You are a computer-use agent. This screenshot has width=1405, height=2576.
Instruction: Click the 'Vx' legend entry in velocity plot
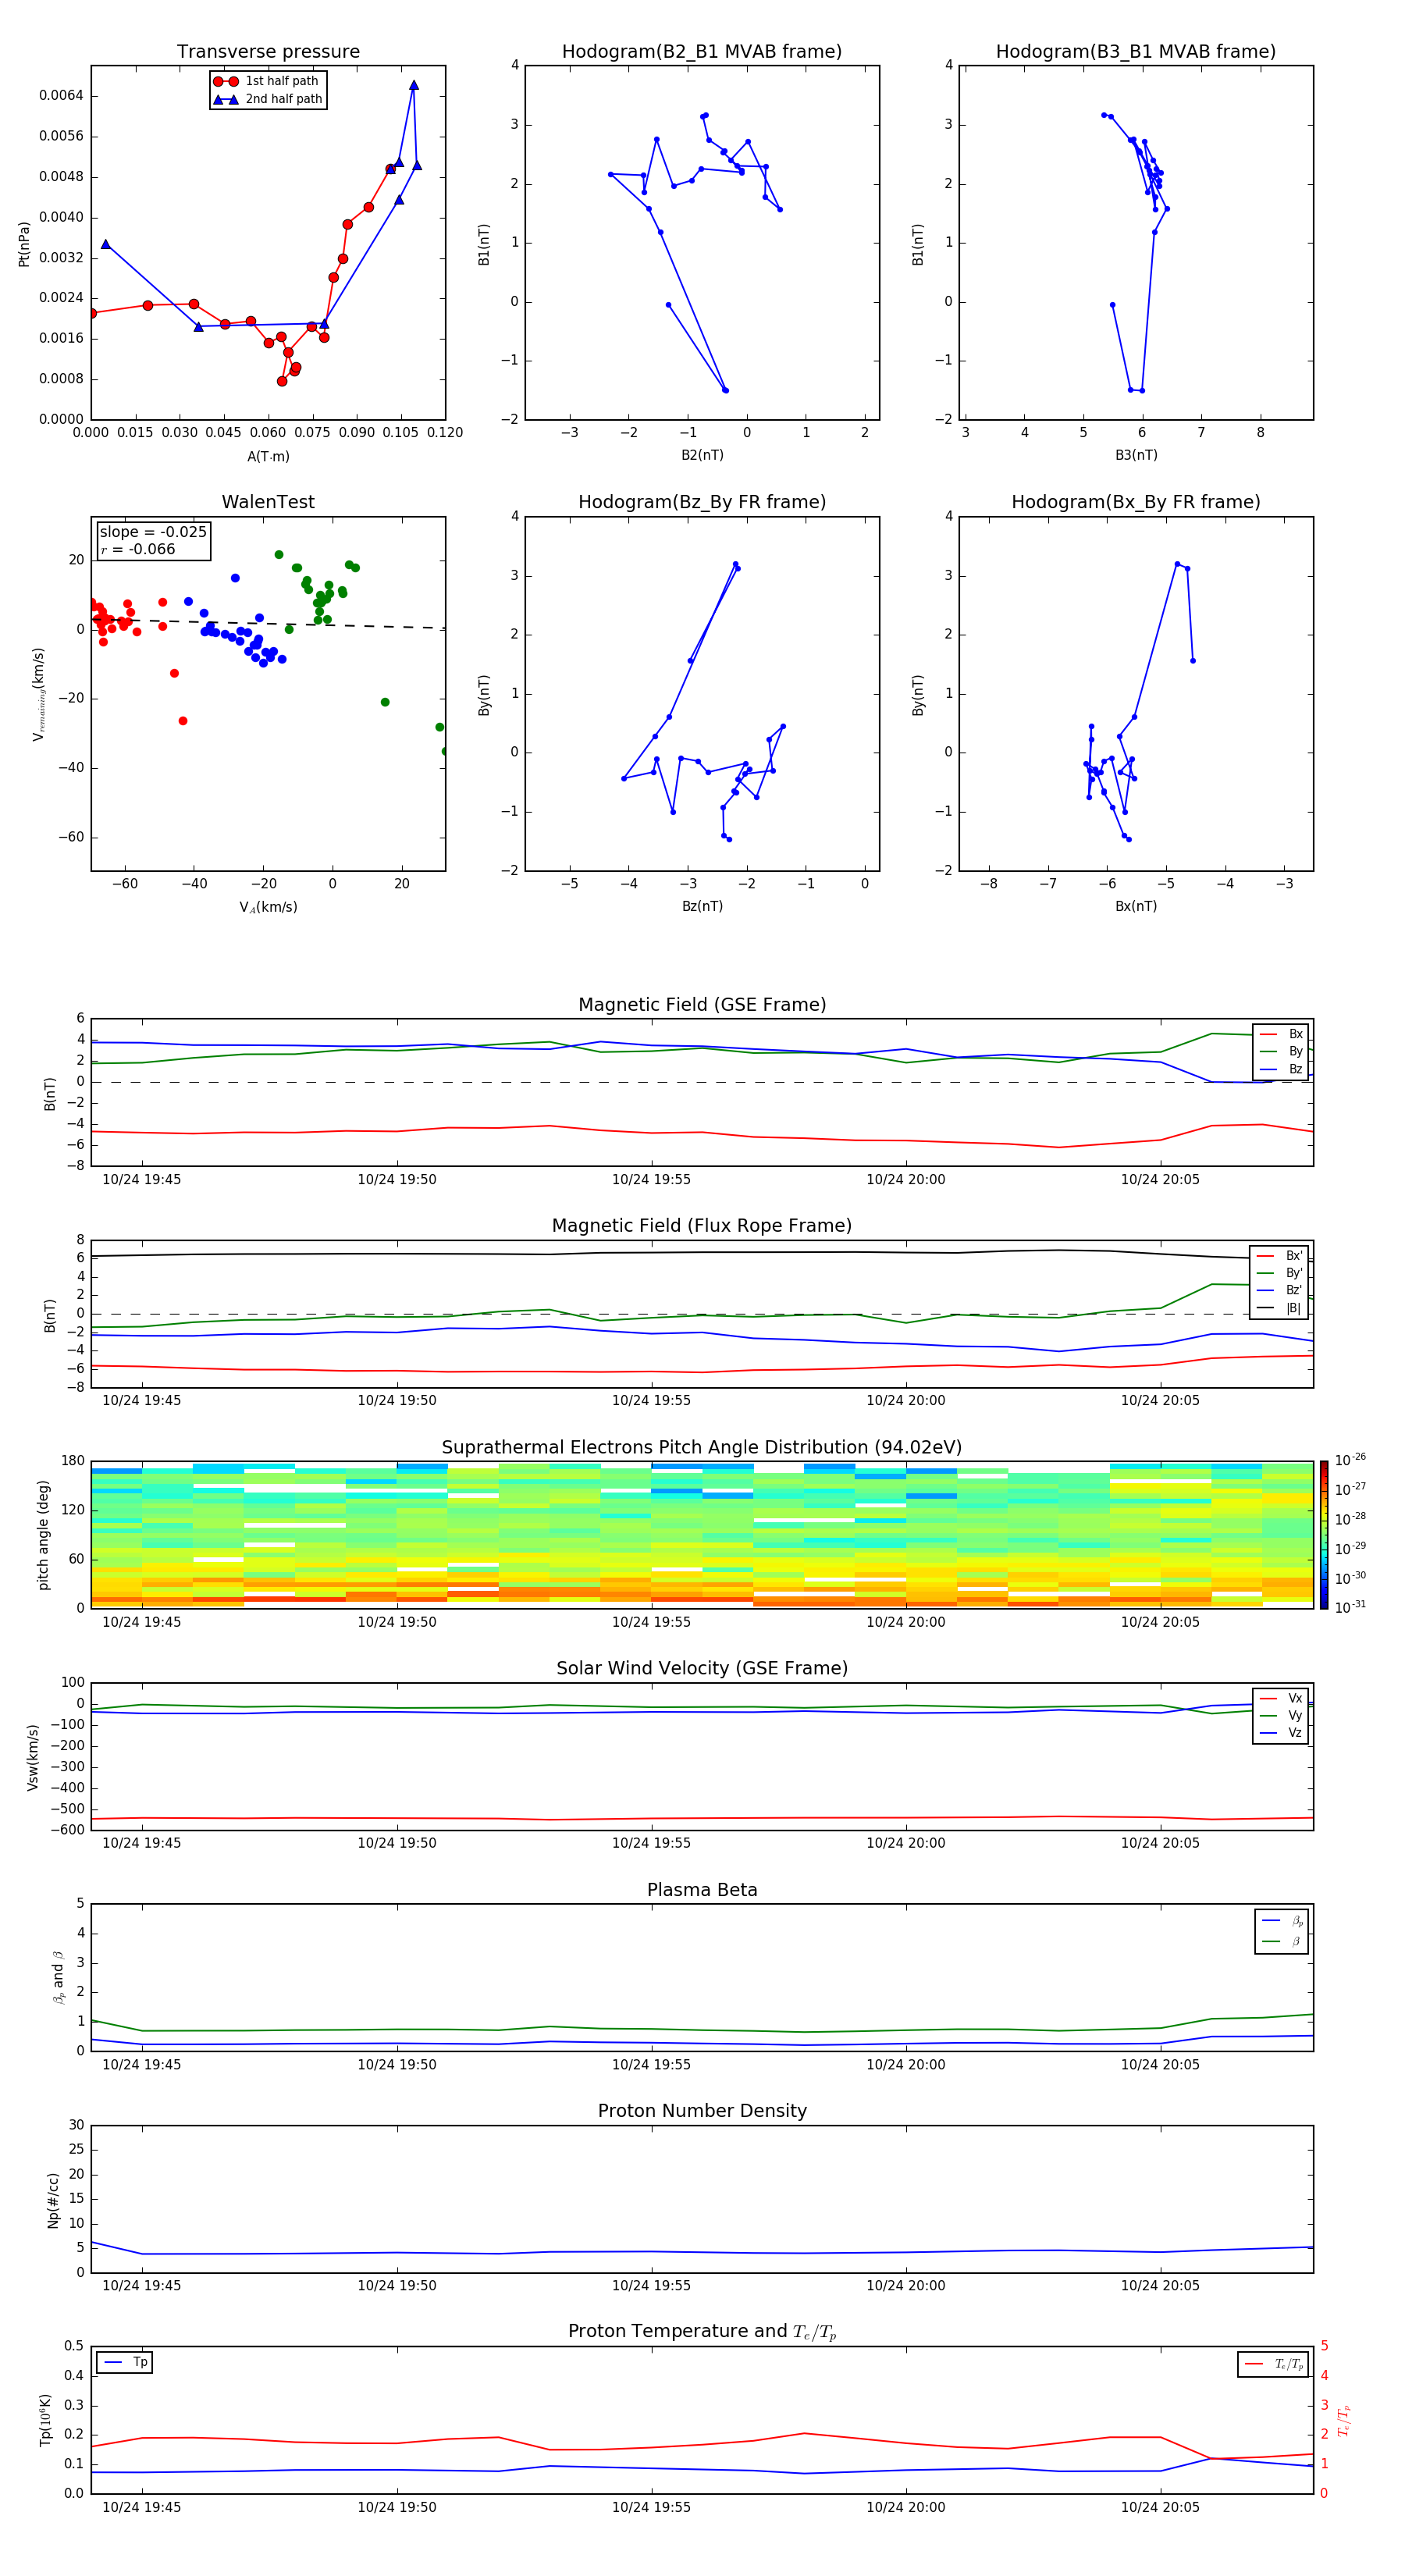pyautogui.click(x=1282, y=1698)
